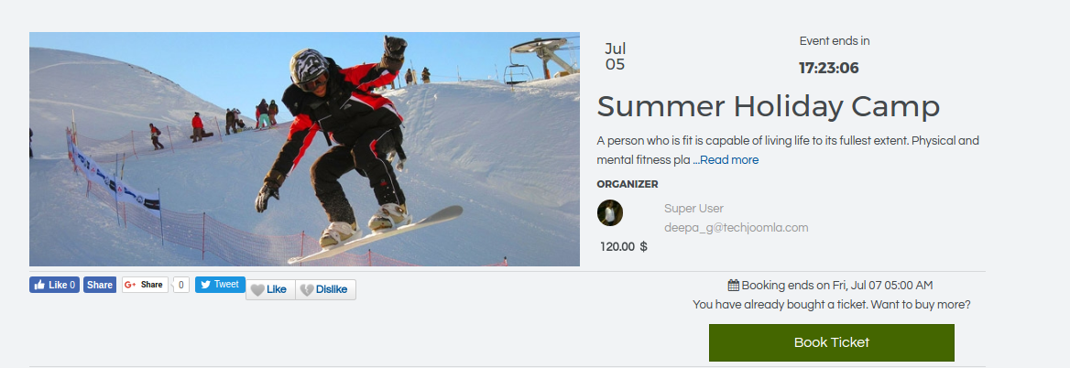Click the Facebook Like thumbs-up button
The height and width of the screenshot is (368, 1070).
point(54,285)
